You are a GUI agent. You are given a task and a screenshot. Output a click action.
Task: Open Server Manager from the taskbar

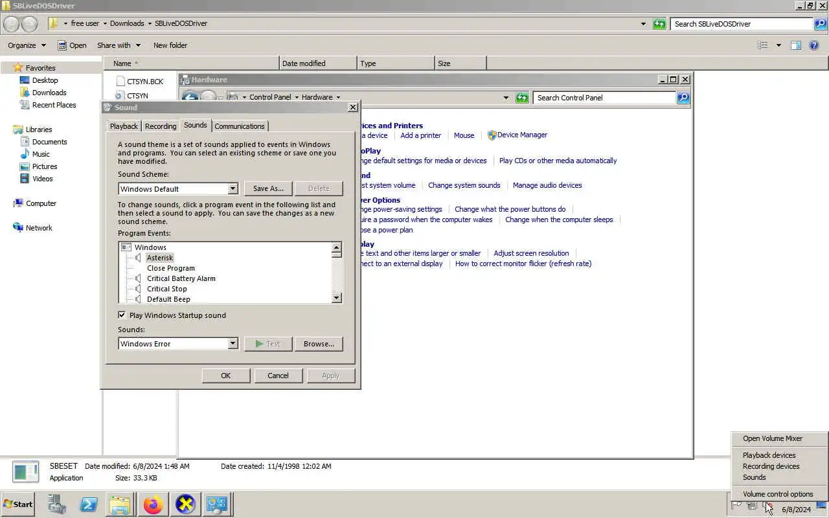tap(57, 504)
